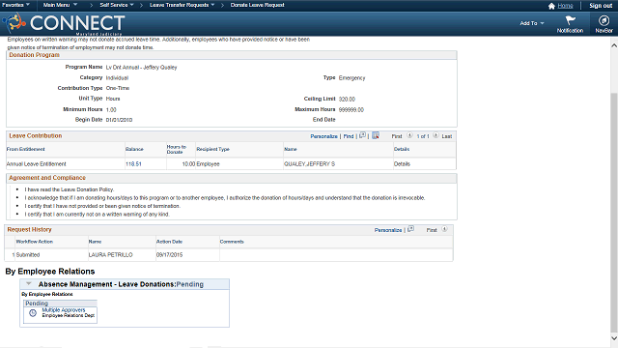Go to previous row in Leave Contribution
The width and height of the screenshot is (618, 348).
coord(409,135)
